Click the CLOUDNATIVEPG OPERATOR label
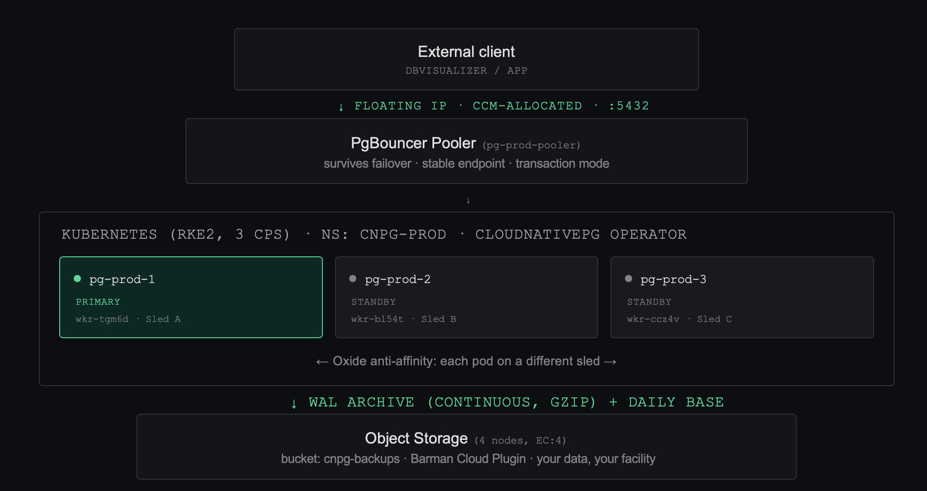The image size is (927, 491). (x=581, y=234)
